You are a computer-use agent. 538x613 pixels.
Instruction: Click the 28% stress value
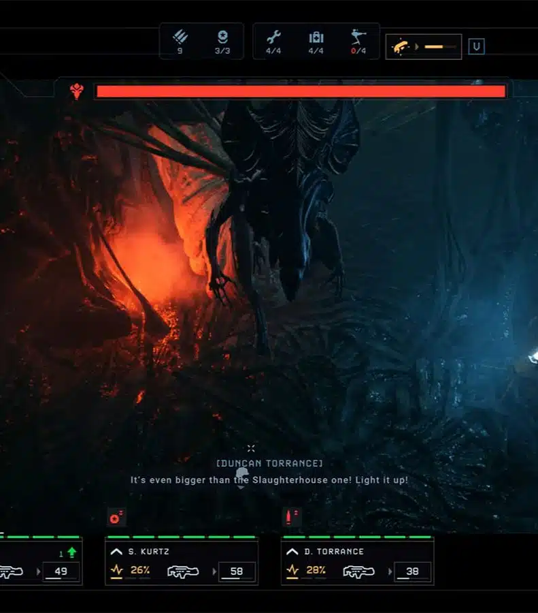coord(316,570)
